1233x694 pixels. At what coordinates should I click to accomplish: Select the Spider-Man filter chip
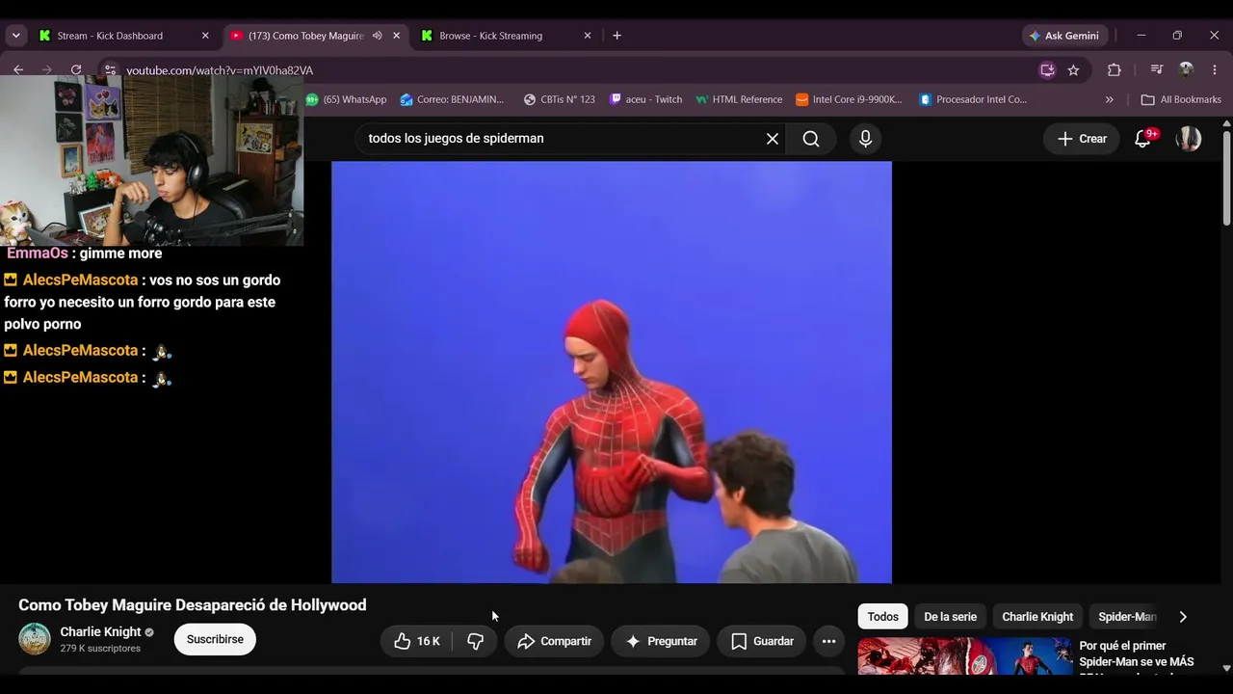[1126, 617]
